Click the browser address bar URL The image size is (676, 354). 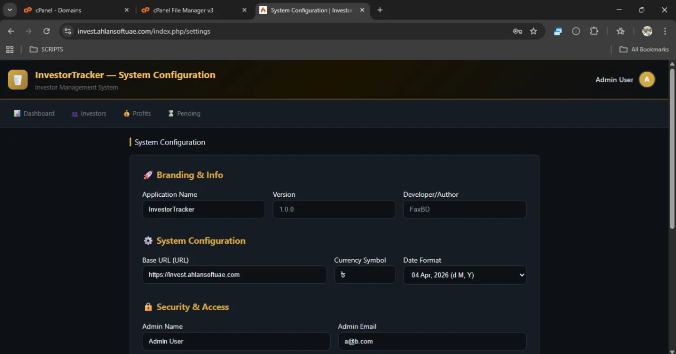tap(144, 31)
